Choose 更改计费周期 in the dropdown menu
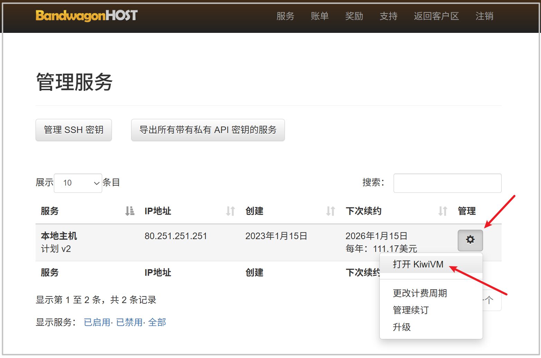Image resolution: width=541 pixels, height=358 pixels. pos(420,293)
